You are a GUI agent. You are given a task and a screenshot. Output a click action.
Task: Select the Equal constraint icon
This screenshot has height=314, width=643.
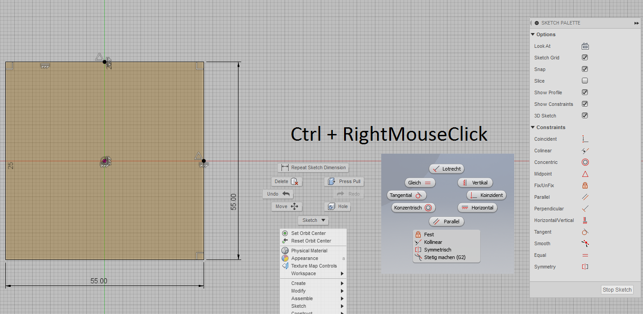point(585,255)
